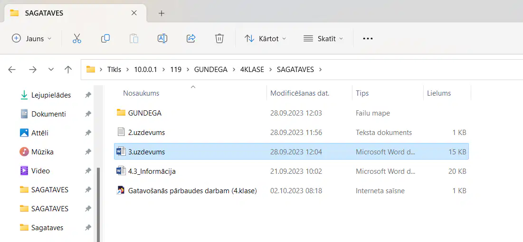
Task: Expand chevron between GUNDEGA and 4KLASE
Action: pyautogui.click(x=234, y=70)
